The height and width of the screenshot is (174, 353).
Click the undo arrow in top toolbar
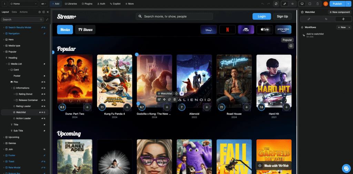[x=262, y=4]
